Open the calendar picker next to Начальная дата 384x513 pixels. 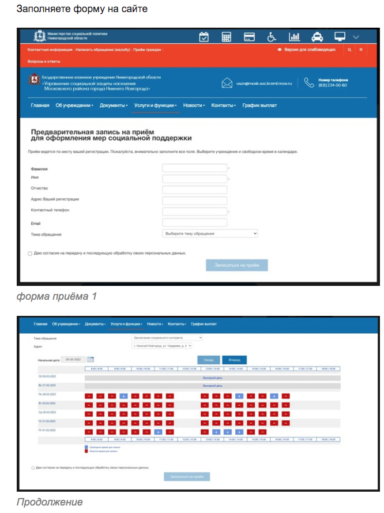click(90, 360)
